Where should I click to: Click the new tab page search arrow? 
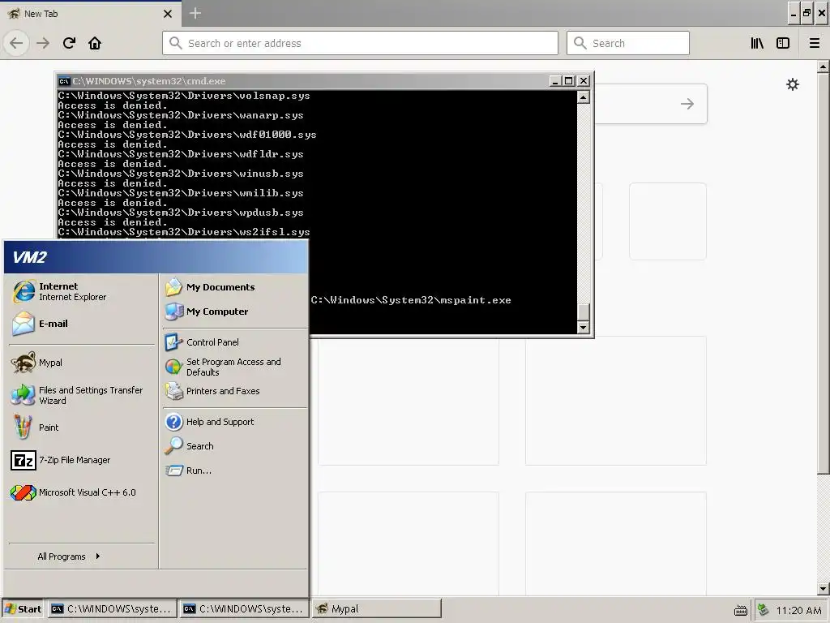[x=687, y=104]
